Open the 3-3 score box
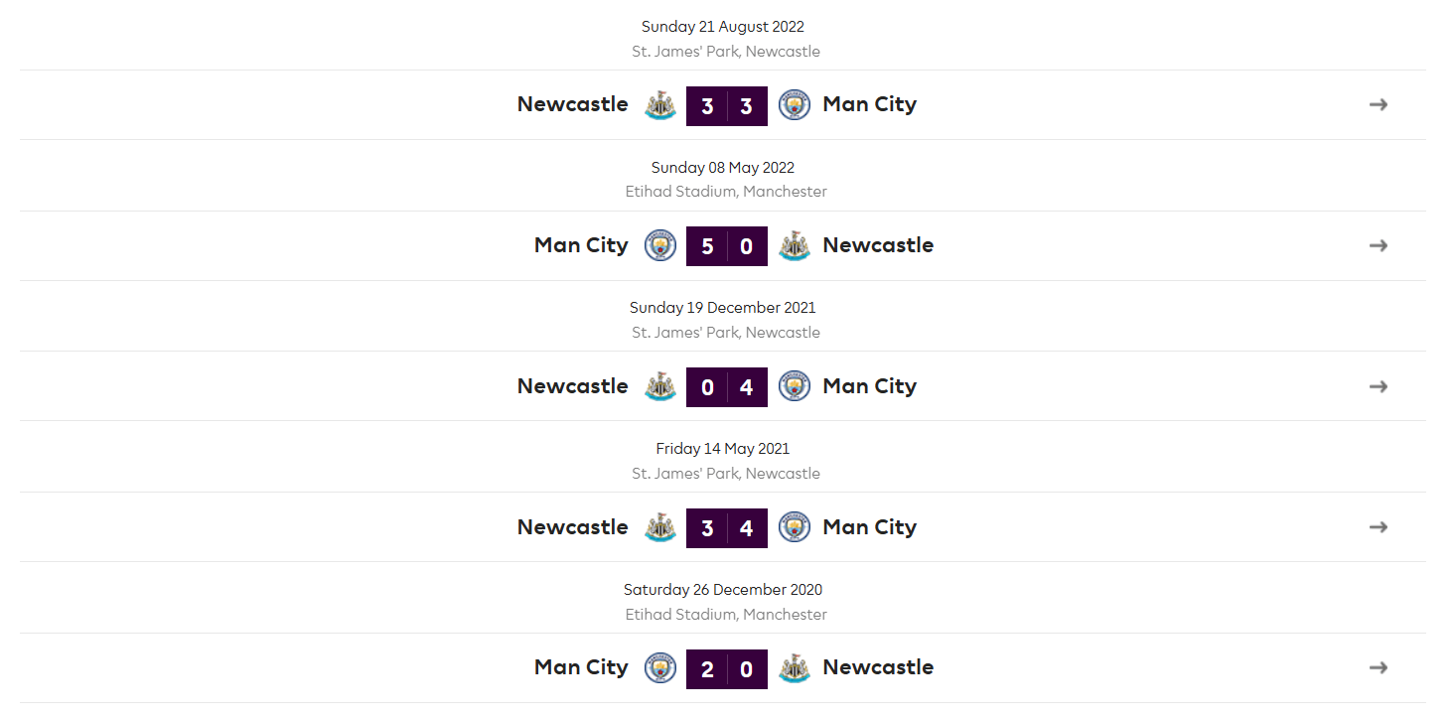The height and width of the screenshot is (718, 1455). click(x=727, y=105)
